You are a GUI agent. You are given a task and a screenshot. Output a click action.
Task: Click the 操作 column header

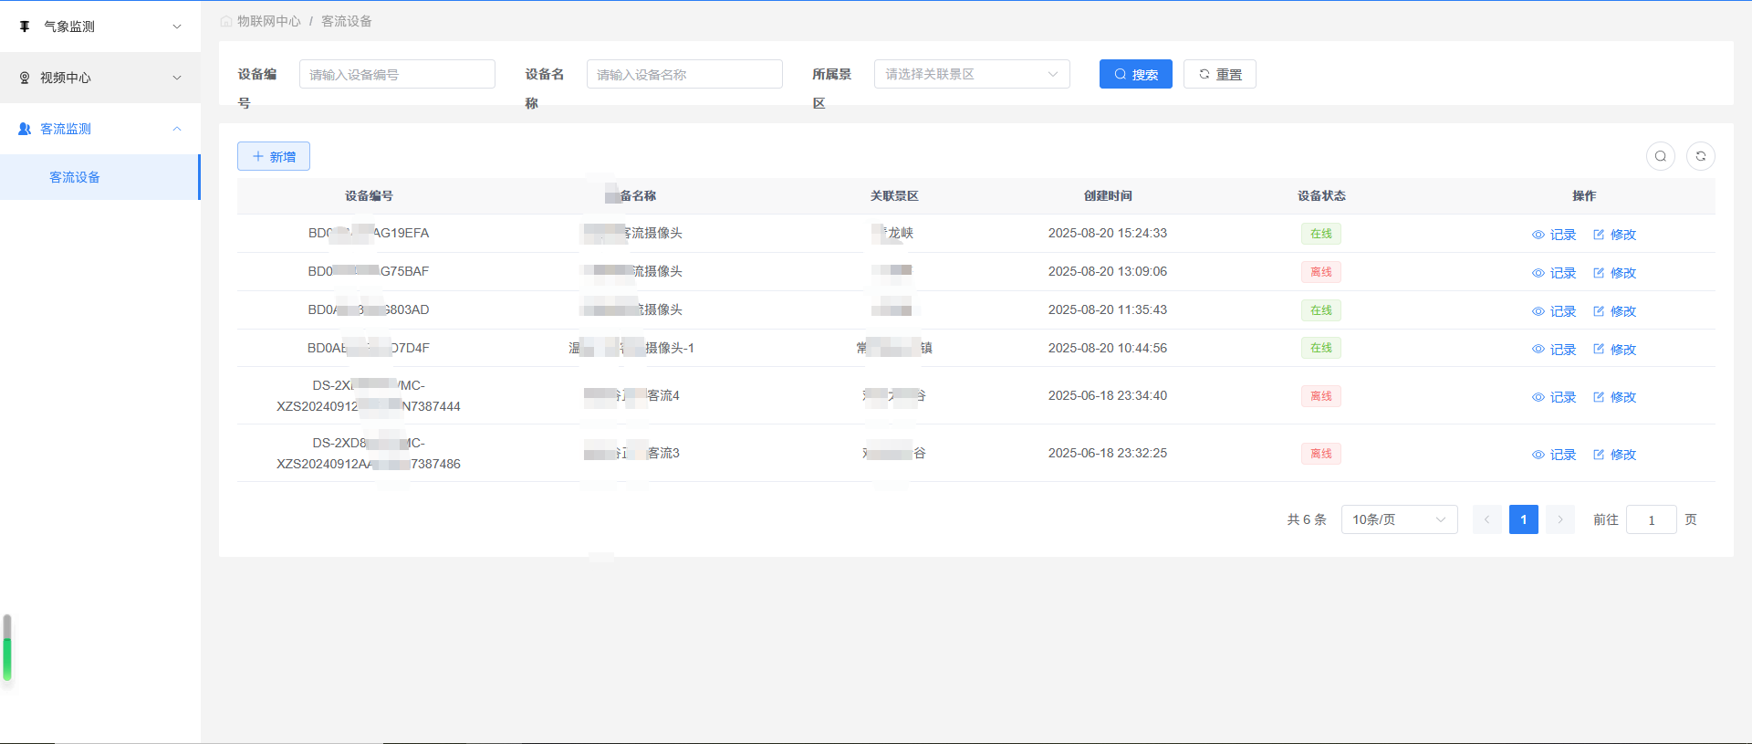pyautogui.click(x=1584, y=196)
